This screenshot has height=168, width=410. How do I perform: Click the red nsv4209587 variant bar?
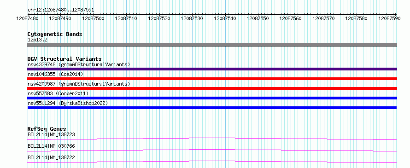[x=212, y=88]
